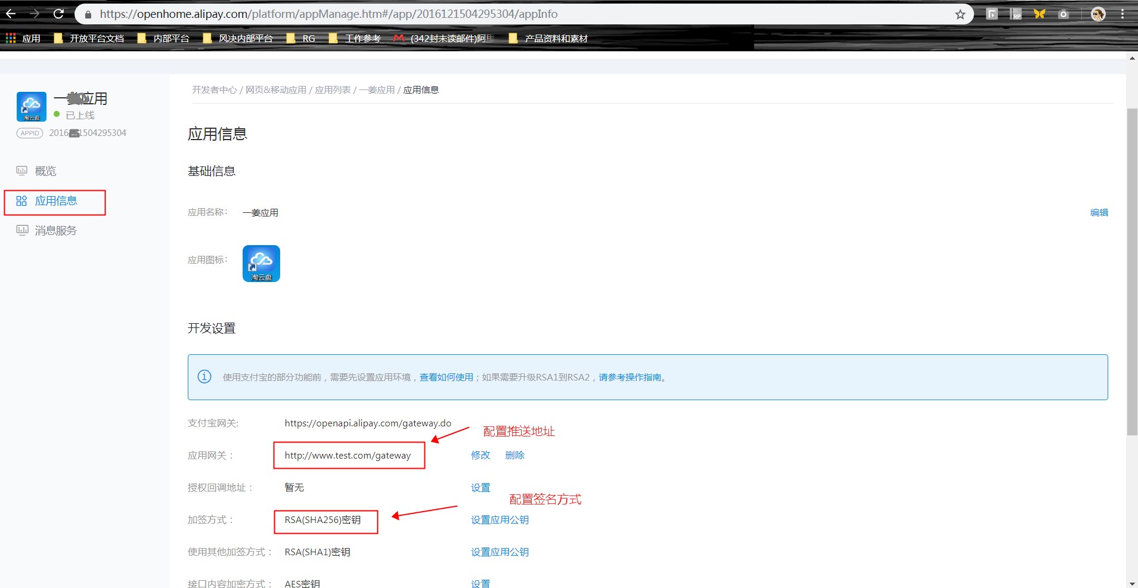
Task: Click the app logo icon in the sidebar
Action: [x=32, y=107]
